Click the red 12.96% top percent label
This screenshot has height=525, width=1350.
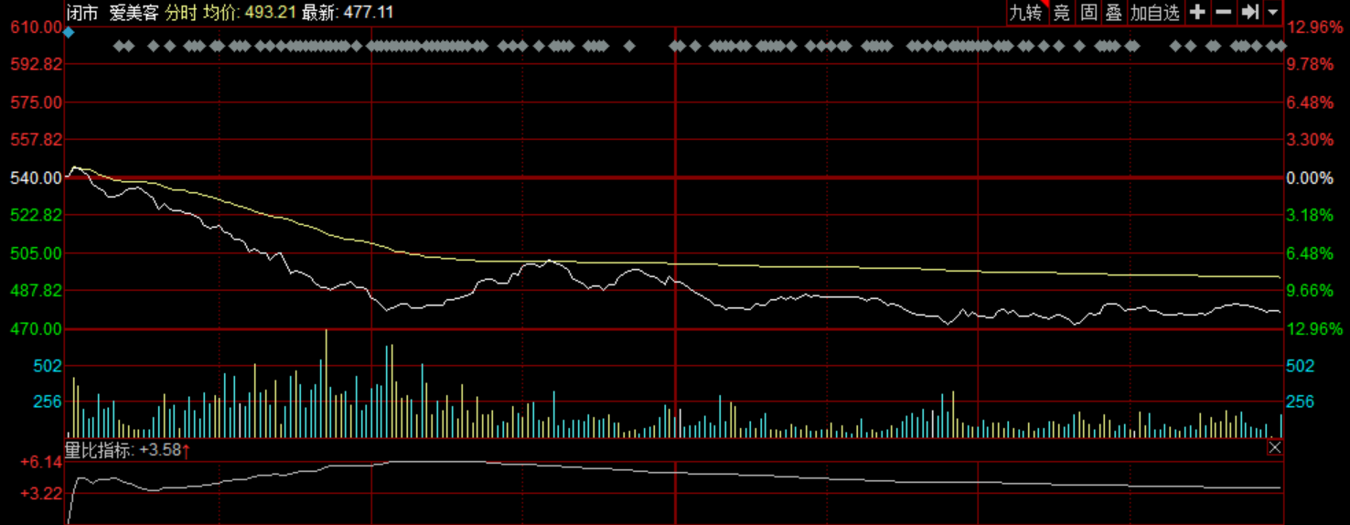(x=1314, y=27)
